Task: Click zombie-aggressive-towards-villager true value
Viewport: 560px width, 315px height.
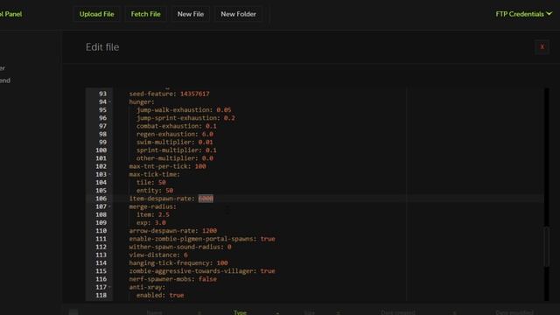Action: click(x=268, y=271)
